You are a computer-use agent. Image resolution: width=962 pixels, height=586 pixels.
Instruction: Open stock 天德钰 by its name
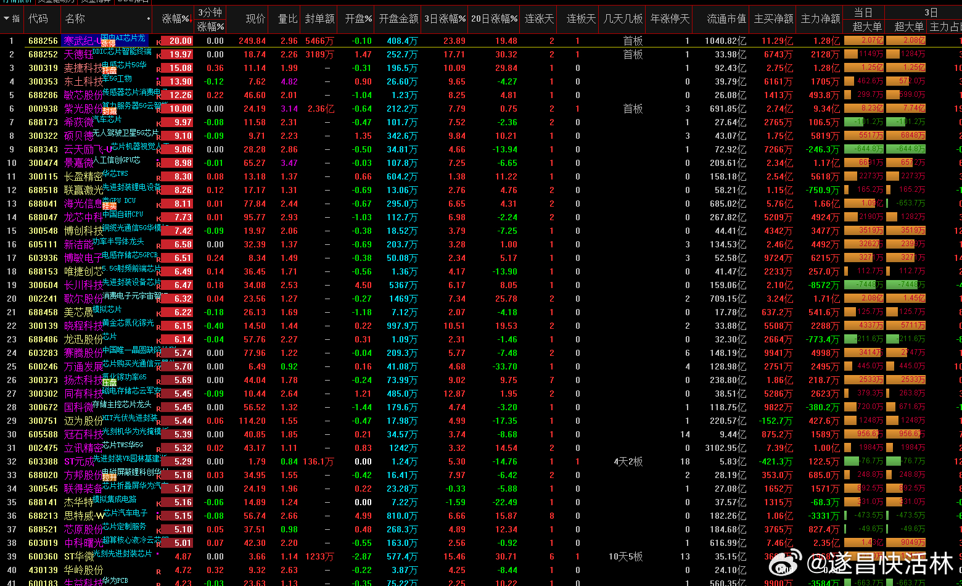79,55
